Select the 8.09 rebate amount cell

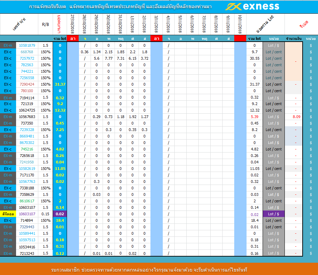(296, 117)
